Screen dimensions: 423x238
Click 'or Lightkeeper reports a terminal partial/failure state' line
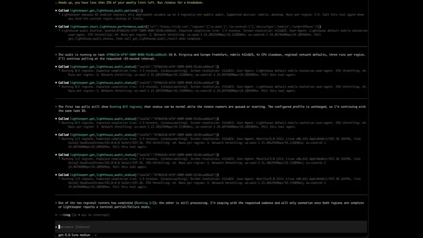tap(104, 207)
